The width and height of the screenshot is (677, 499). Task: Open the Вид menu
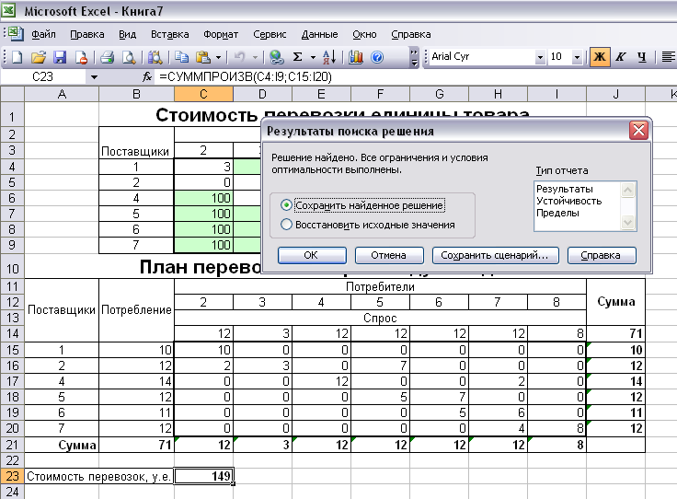pos(127,34)
